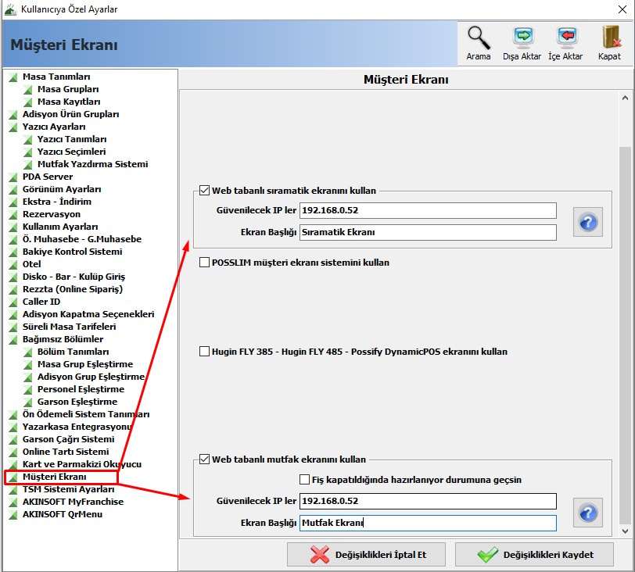Open Bakiye Kontrol Sistemi
635x572 pixels.
click(x=73, y=252)
